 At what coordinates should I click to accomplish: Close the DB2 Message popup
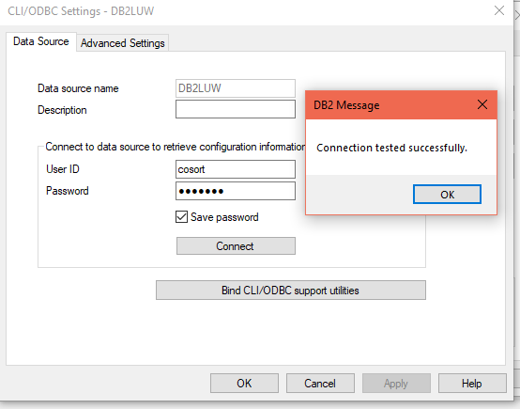point(482,104)
